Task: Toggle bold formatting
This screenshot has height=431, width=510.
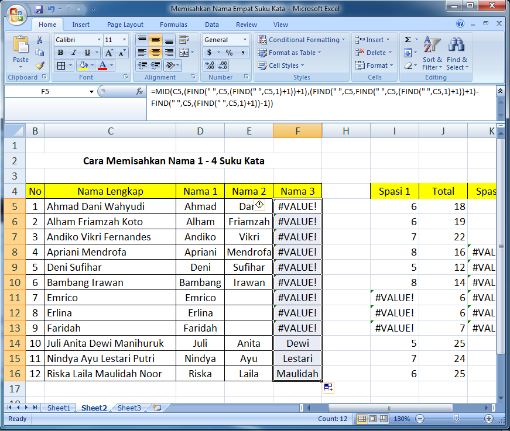Action: tap(61, 52)
